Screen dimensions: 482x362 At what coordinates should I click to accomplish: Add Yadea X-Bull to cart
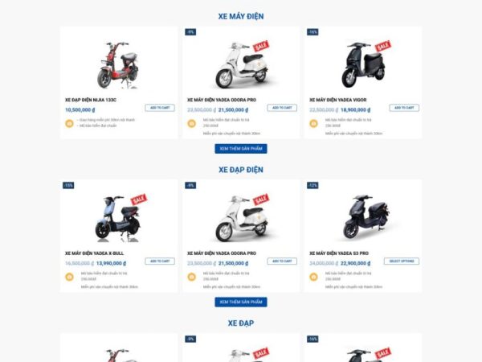click(160, 261)
